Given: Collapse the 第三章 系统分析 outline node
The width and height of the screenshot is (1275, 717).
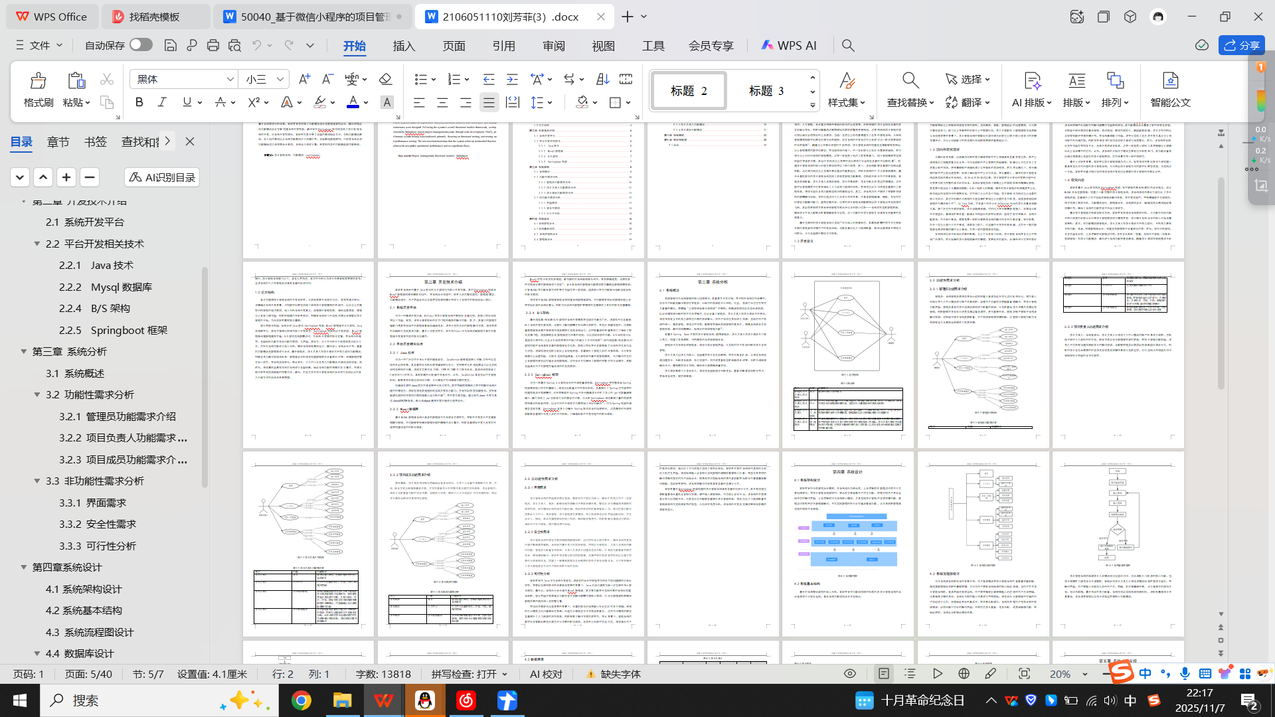Looking at the screenshot, I should 24,352.
